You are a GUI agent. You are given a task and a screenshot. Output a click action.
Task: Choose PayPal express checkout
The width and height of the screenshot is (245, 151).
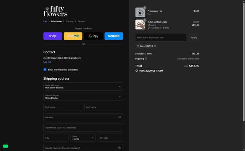[73, 36]
